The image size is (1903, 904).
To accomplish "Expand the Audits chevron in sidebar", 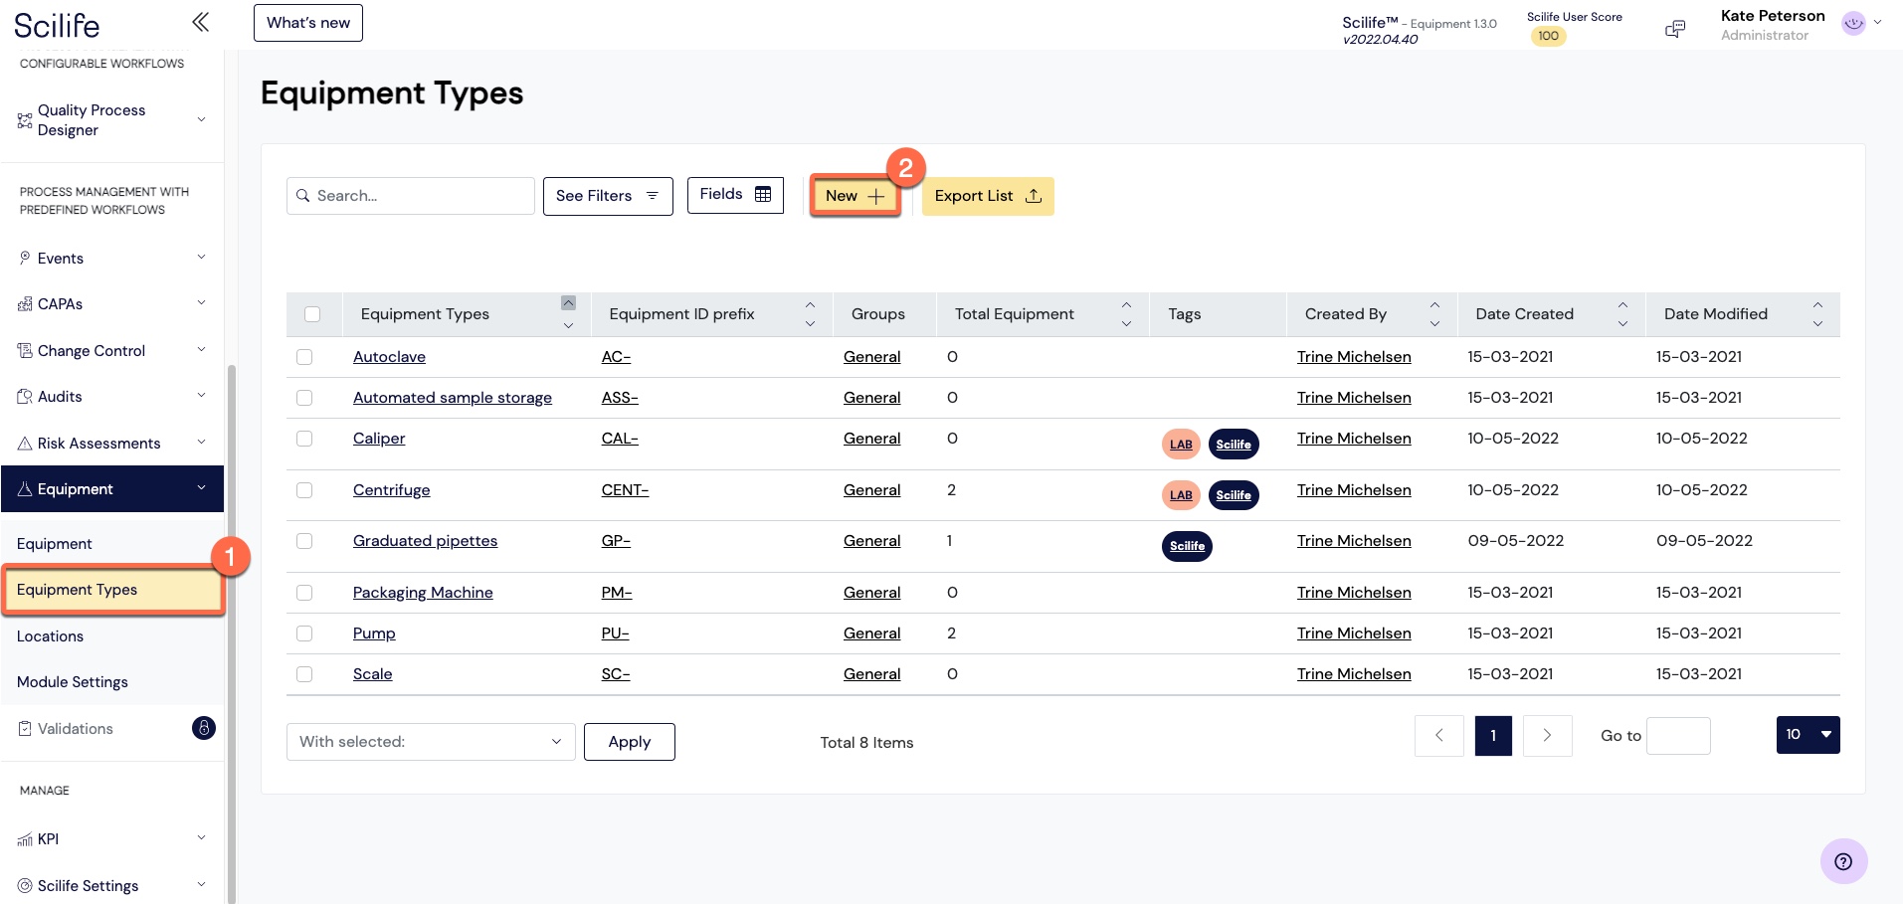I will (x=201, y=396).
